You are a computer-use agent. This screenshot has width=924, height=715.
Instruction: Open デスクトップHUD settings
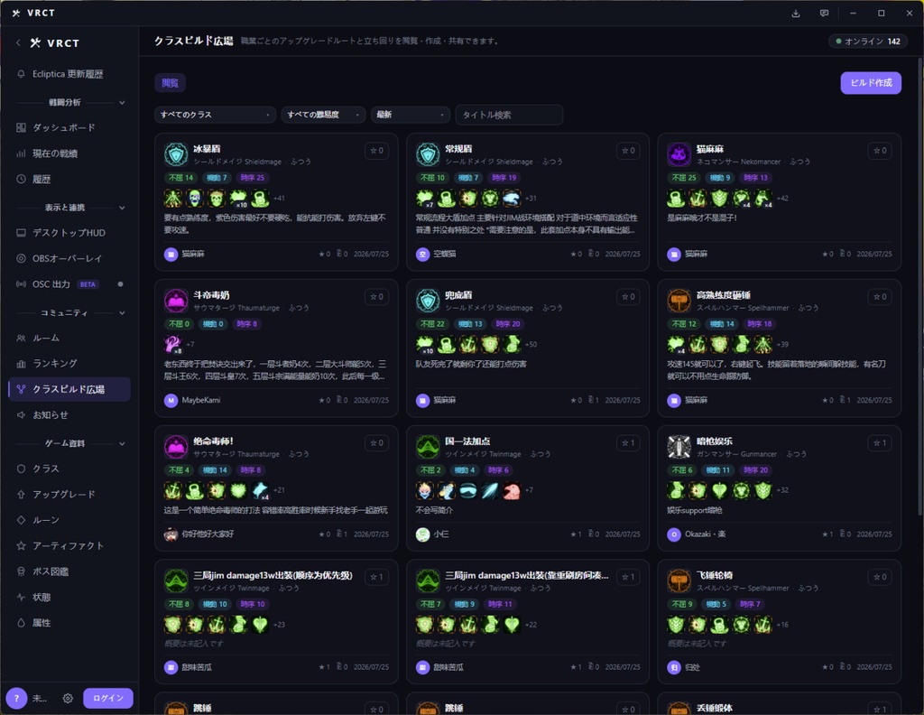pyautogui.click(x=69, y=233)
